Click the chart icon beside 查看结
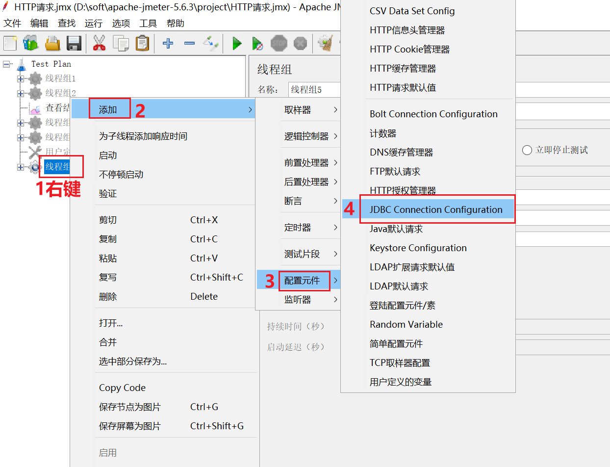The height and width of the screenshot is (467, 610). (x=35, y=108)
